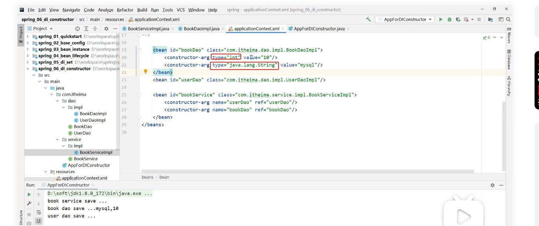The width and height of the screenshot is (539, 226).
Task: Open Run panel settings gear
Action: tap(492, 185)
